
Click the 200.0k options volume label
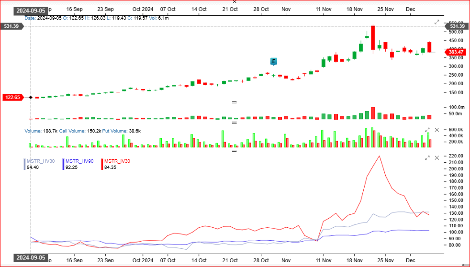456,142
